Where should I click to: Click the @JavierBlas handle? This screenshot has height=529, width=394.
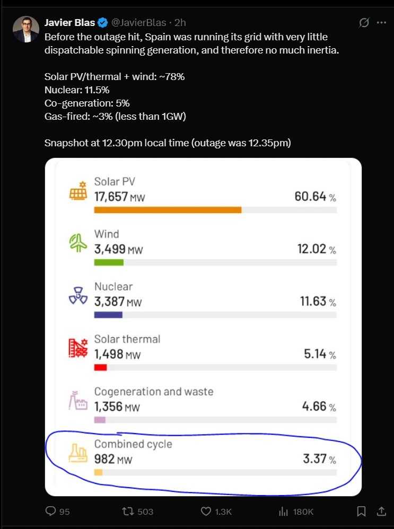click(139, 23)
